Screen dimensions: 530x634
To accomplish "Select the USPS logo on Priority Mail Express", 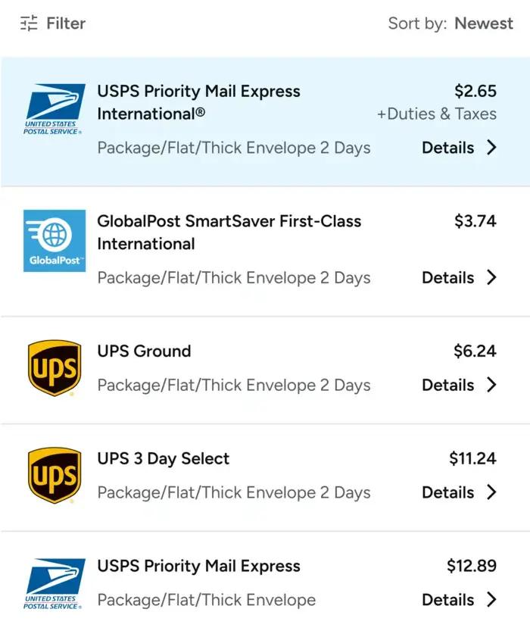I will (55, 583).
